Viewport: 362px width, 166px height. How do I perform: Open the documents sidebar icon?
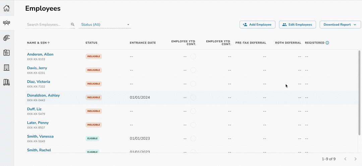coord(7,53)
